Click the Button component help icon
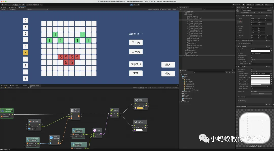The height and width of the screenshot is (151, 274). tap(267, 67)
